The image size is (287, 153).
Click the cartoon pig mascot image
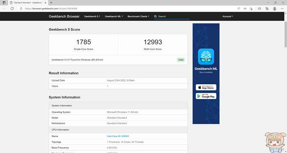click(x=276, y=142)
